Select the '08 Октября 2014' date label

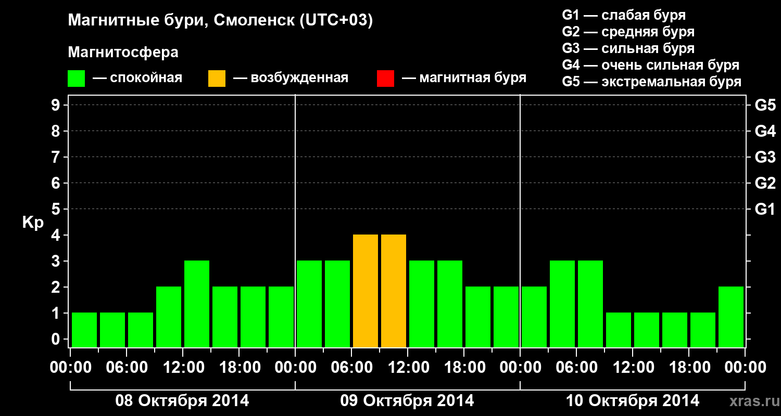pos(182,401)
